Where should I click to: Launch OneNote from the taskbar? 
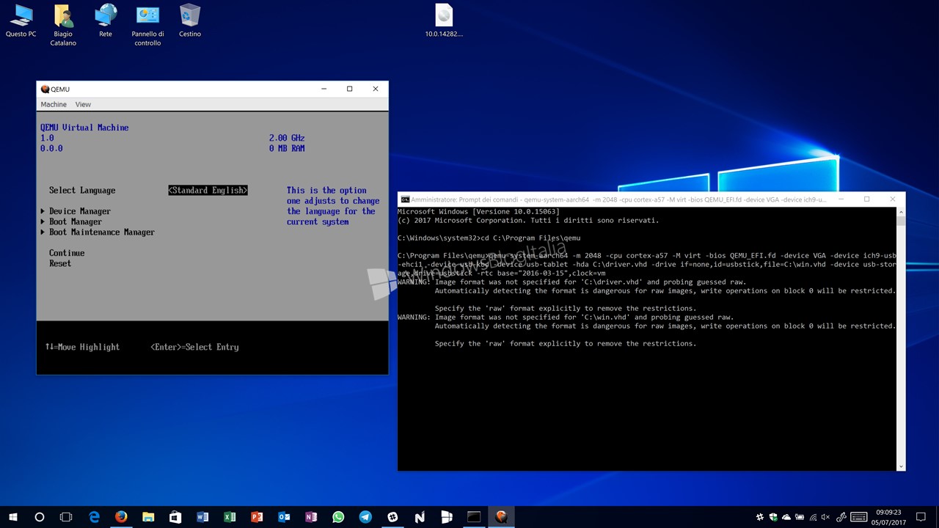311,517
